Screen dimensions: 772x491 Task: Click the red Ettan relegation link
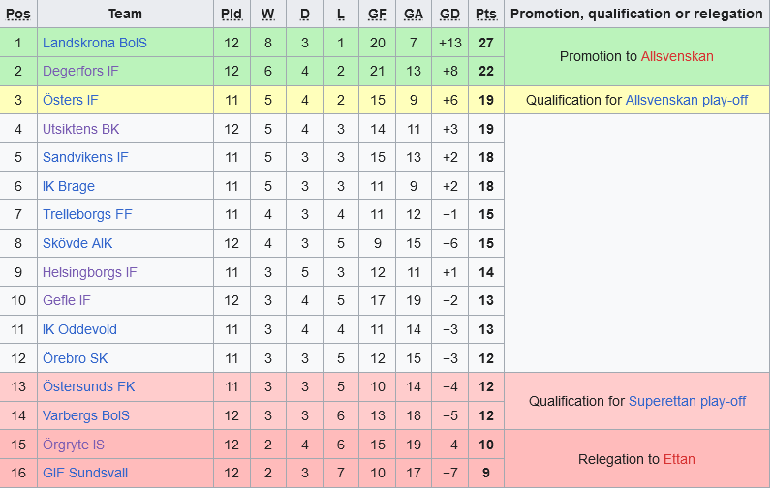pos(679,459)
